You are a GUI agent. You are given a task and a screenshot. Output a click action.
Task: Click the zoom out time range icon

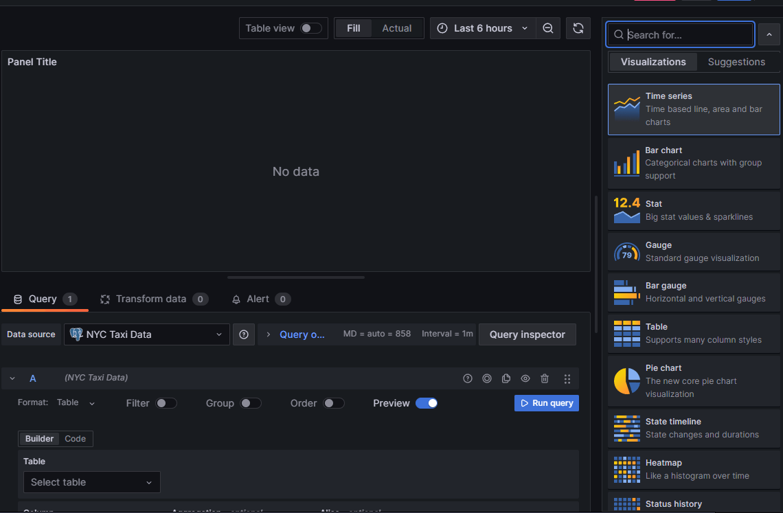[547, 28]
